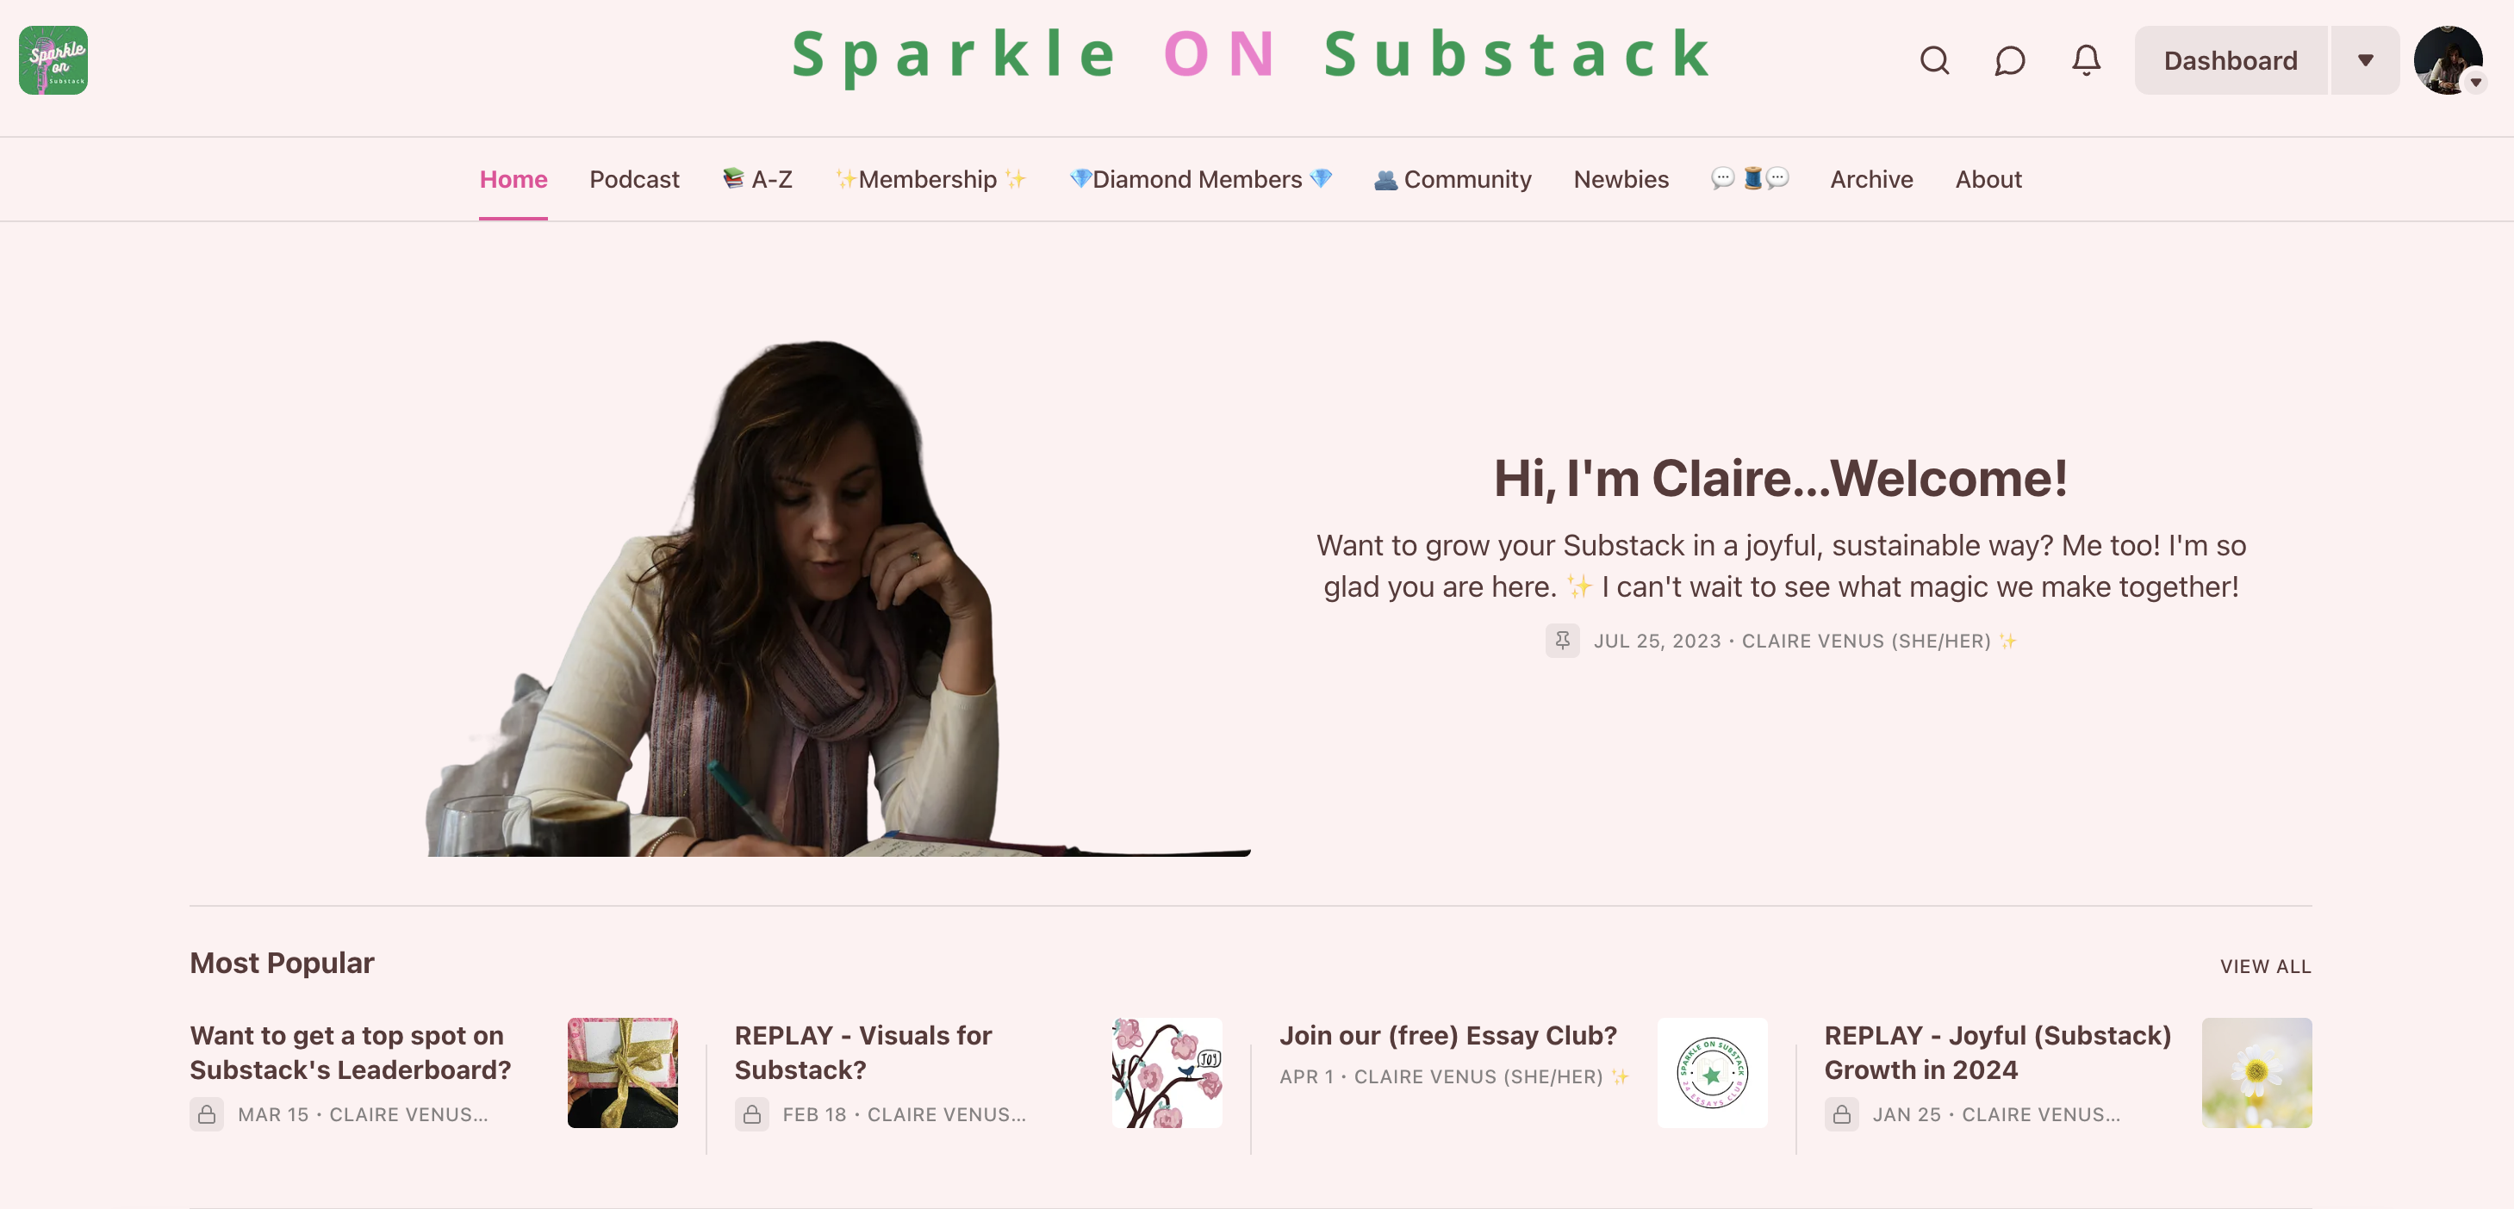
Task: Go to the Archive tab
Action: 1871,180
